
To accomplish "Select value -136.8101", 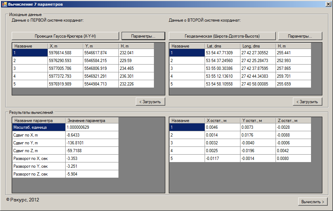I will (x=92, y=143).
